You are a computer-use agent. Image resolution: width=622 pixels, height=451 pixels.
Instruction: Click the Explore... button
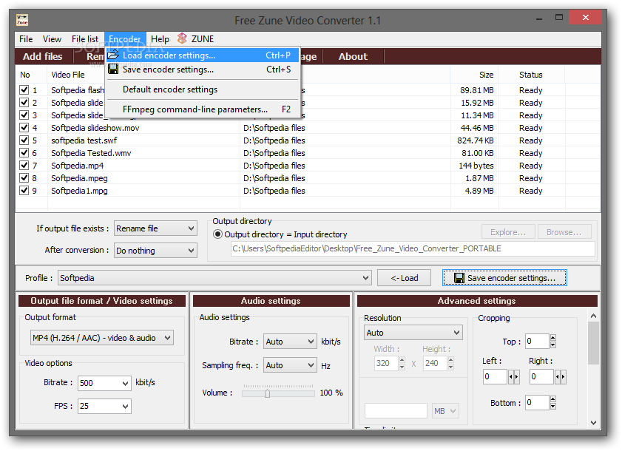click(x=508, y=232)
